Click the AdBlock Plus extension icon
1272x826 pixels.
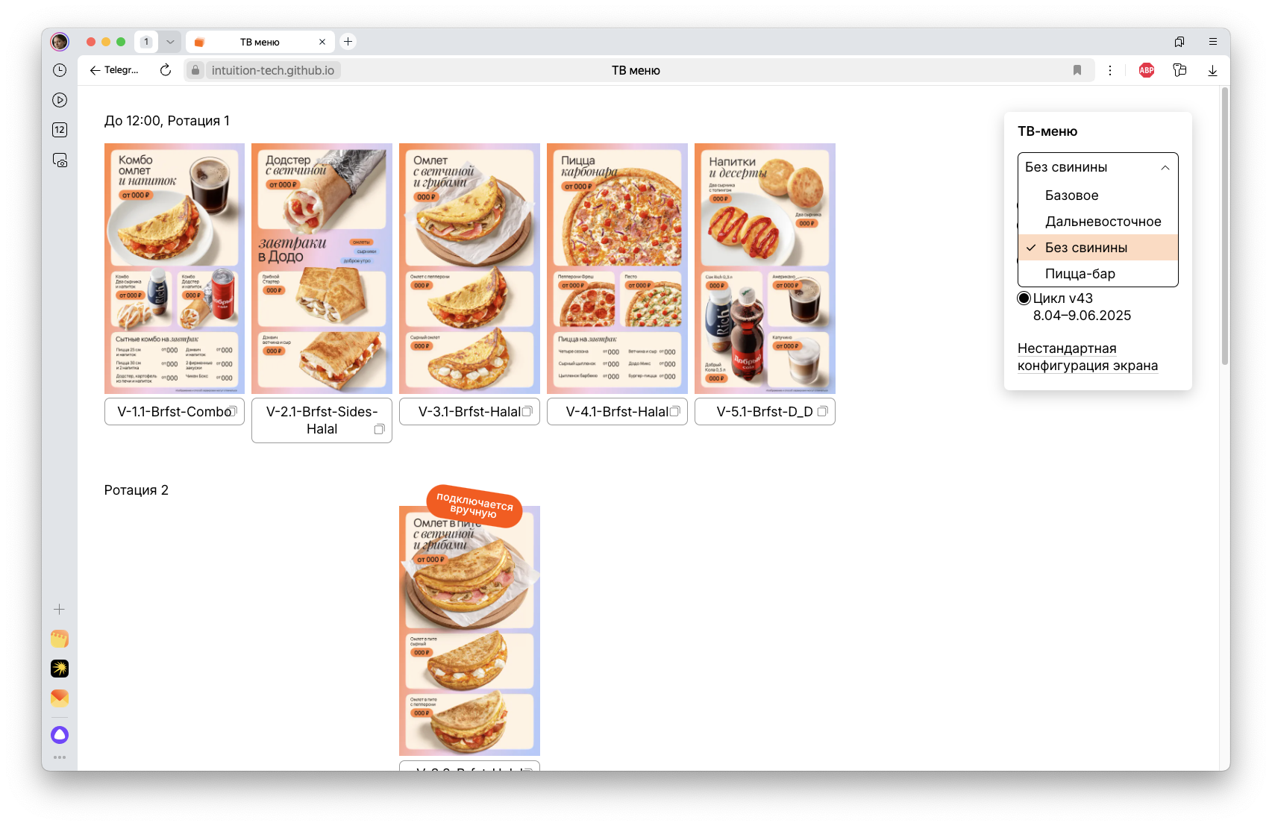point(1147,70)
